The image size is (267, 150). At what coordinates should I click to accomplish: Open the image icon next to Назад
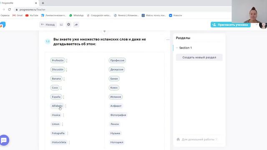coord(61,25)
